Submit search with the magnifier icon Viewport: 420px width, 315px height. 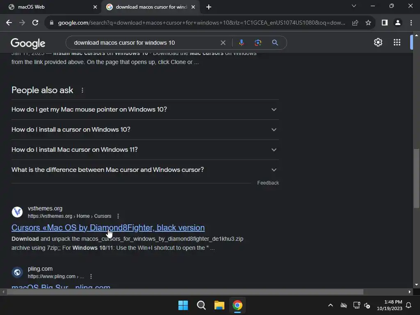pyautogui.click(x=275, y=43)
